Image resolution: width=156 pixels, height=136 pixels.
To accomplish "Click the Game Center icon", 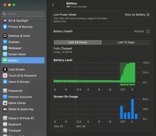I will pos(5,103).
